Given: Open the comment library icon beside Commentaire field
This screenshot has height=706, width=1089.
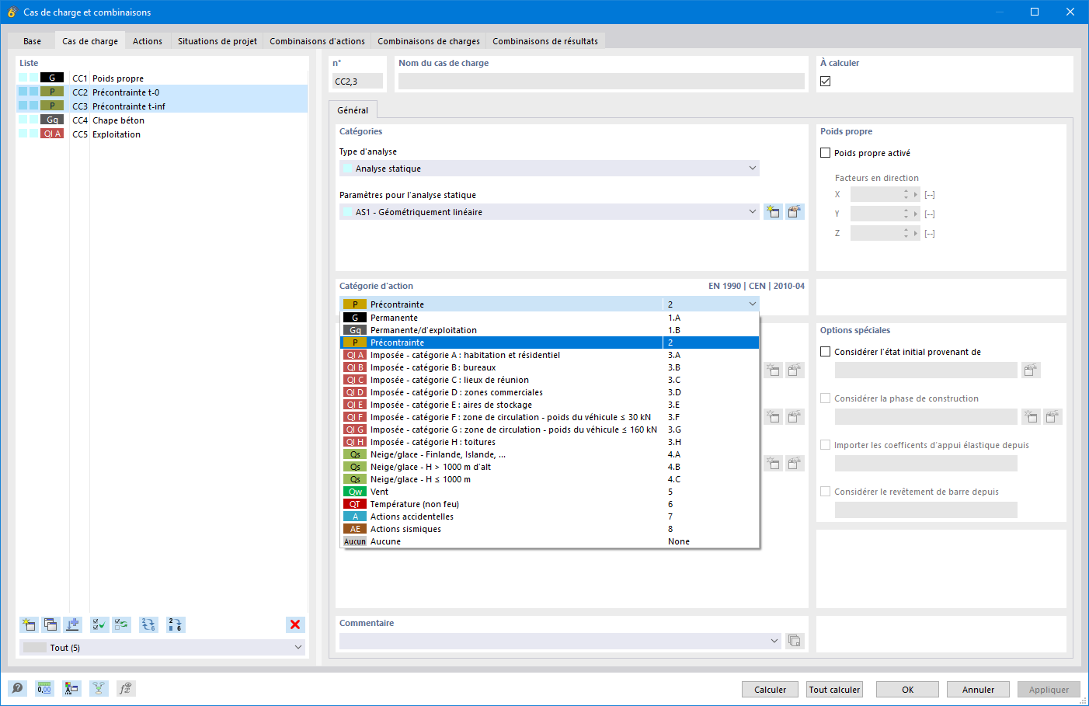Looking at the screenshot, I should [795, 641].
